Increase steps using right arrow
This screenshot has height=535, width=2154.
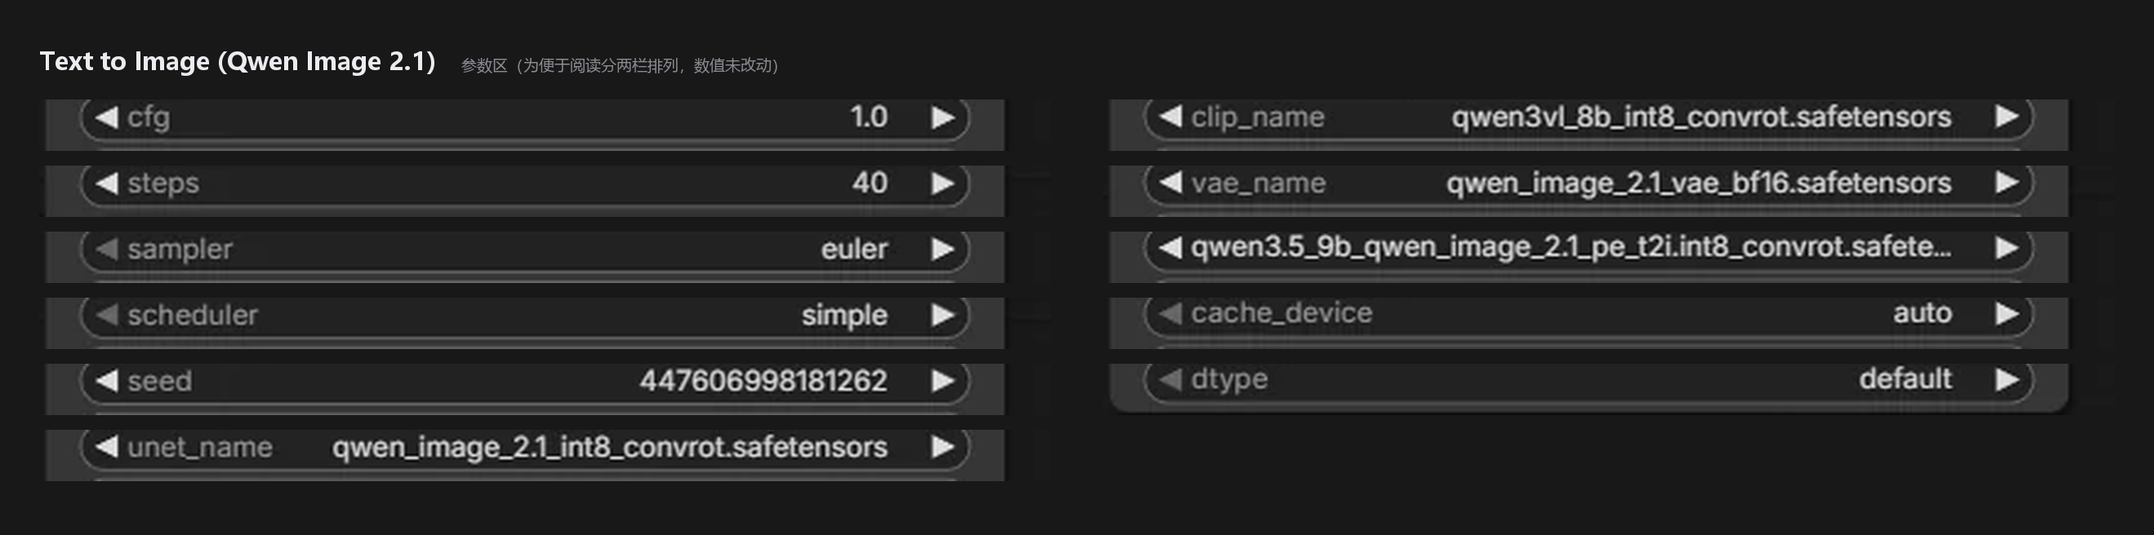point(943,183)
